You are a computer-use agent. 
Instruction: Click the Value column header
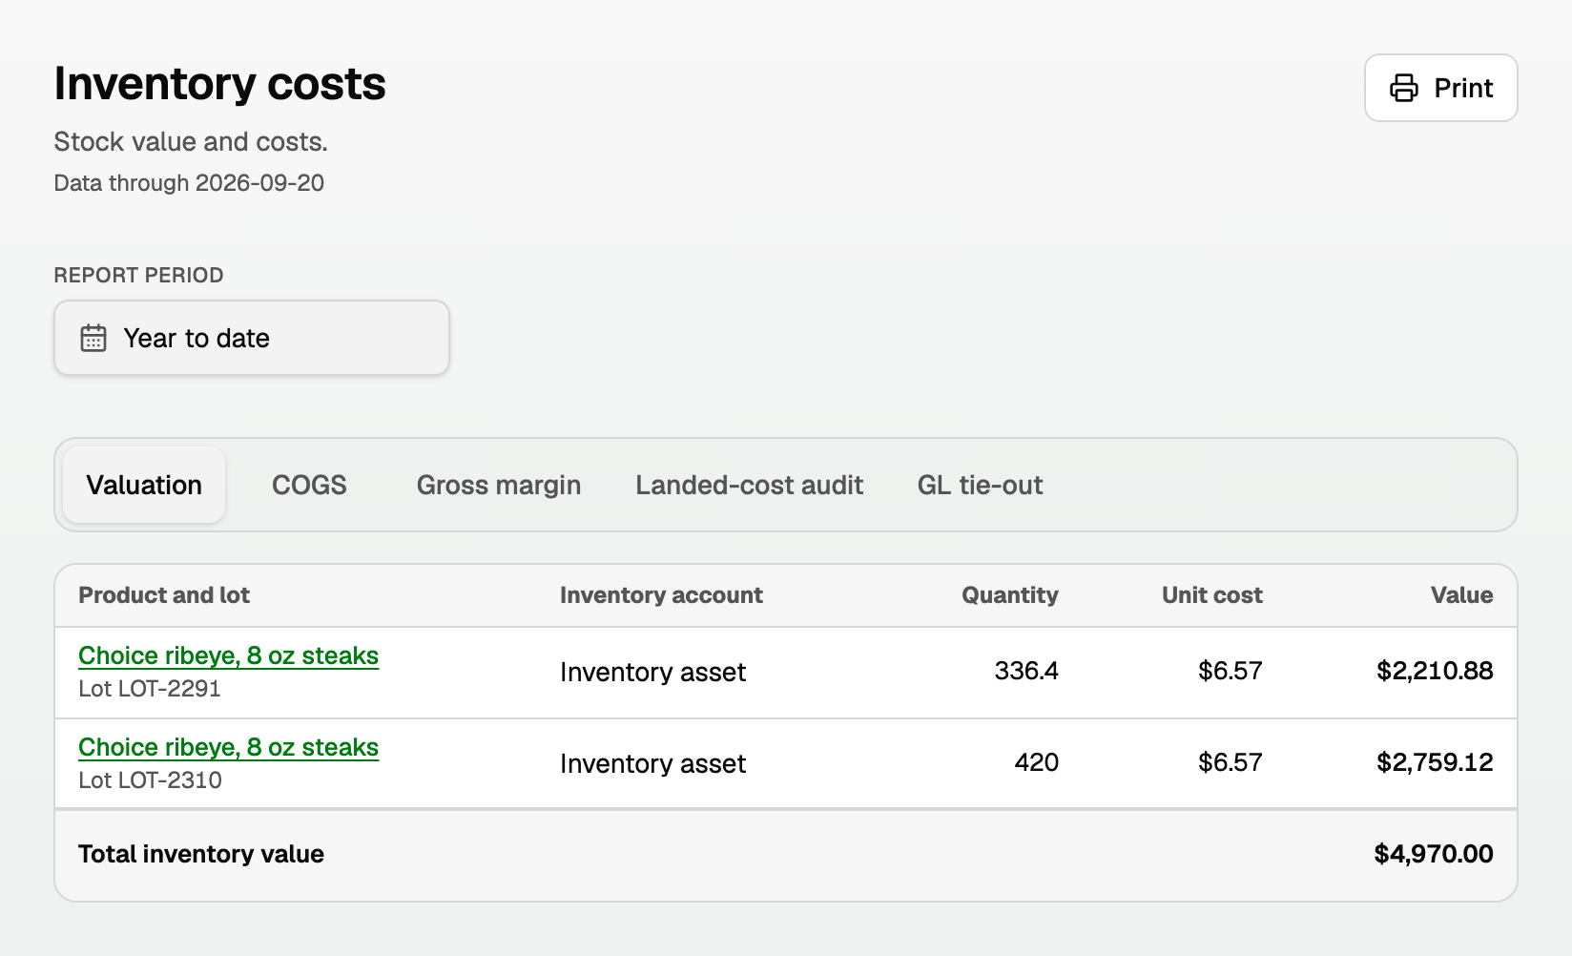tap(1462, 595)
